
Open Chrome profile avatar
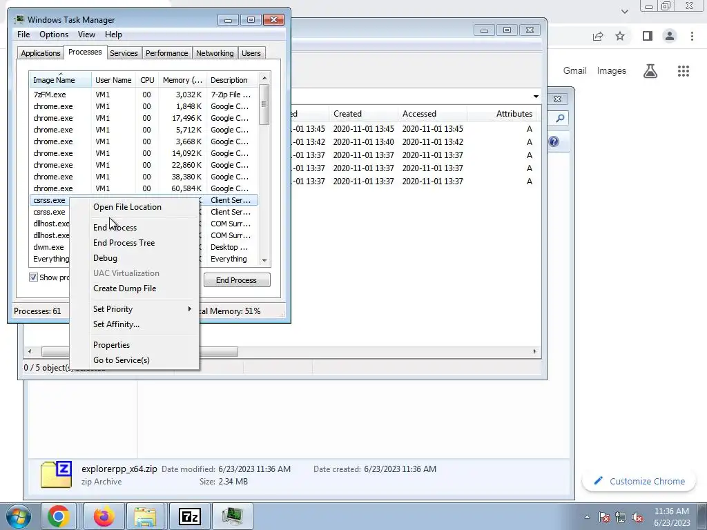point(670,36)
